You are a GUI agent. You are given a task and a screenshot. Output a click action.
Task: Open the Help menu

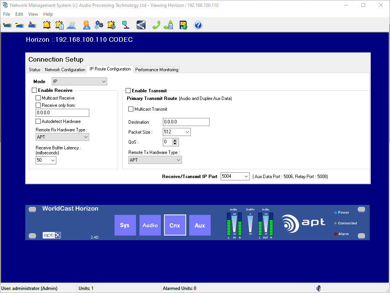(48, 14)
